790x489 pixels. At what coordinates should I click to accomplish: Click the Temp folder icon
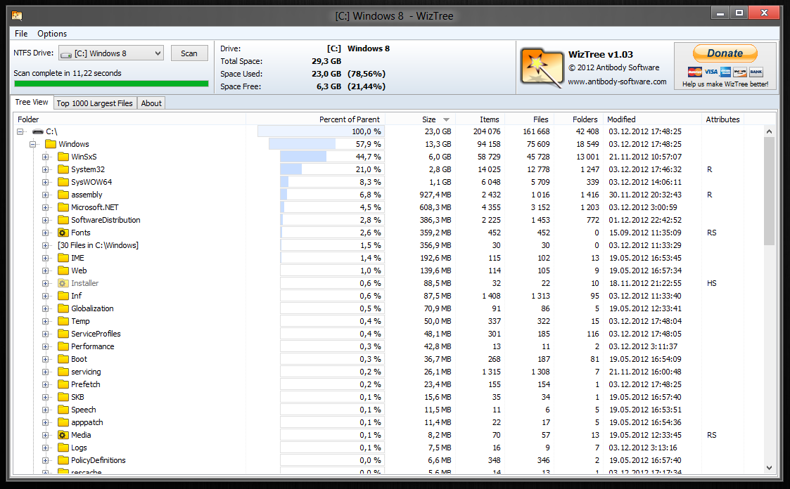click(x=63, y=321)
